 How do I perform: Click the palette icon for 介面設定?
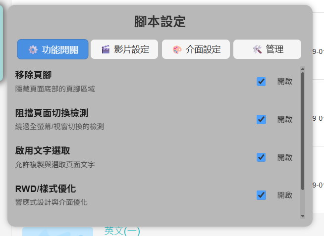(x=177, y=49)
